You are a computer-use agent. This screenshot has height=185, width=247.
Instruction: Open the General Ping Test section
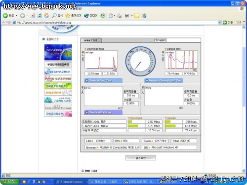coord(103,80)
